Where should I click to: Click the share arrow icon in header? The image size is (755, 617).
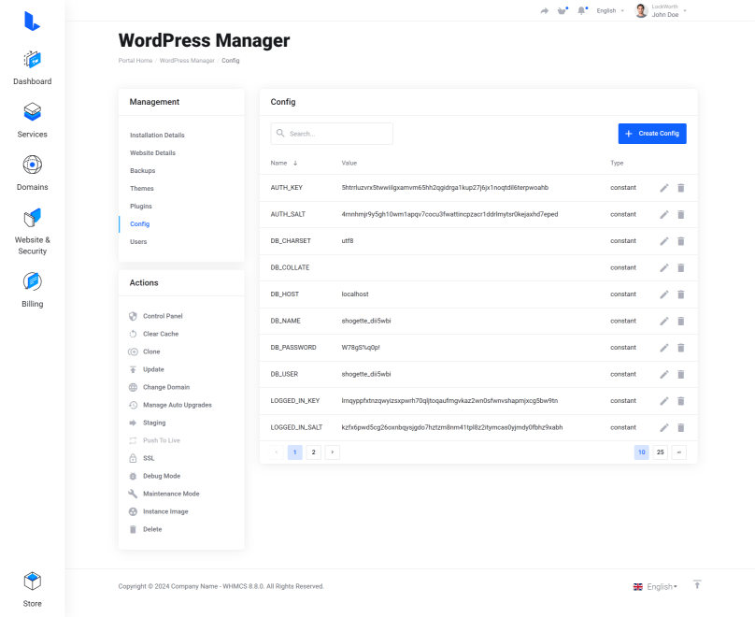pyautogui.click(x=544, y=10)
